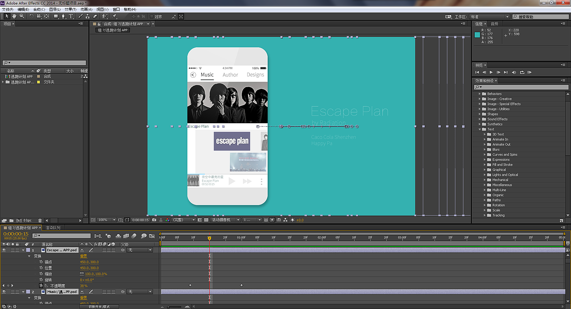Click the composition flowchart icon in viewer footer
This screenshot has height=309, width=571.
(x=286, y=220)
